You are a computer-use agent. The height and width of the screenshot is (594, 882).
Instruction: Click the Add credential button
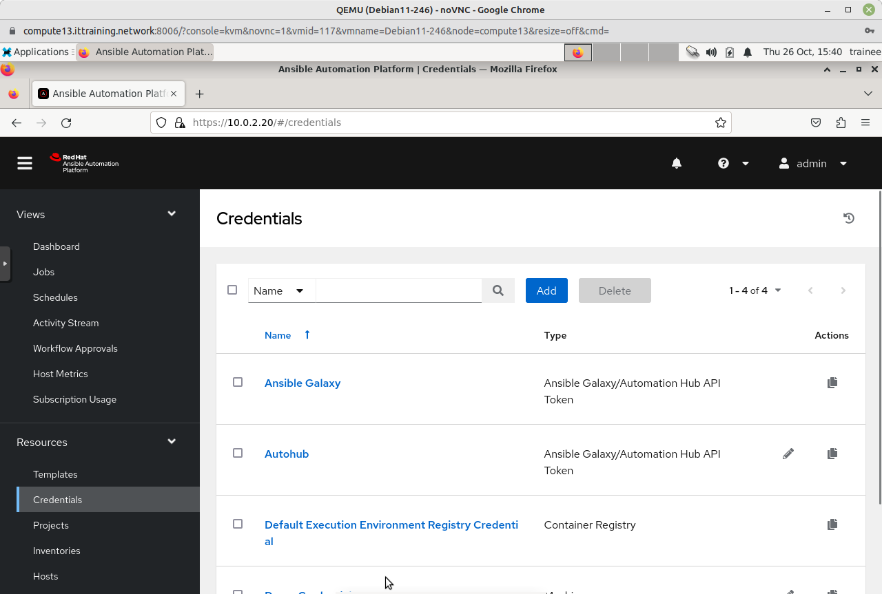click(546, 290)
